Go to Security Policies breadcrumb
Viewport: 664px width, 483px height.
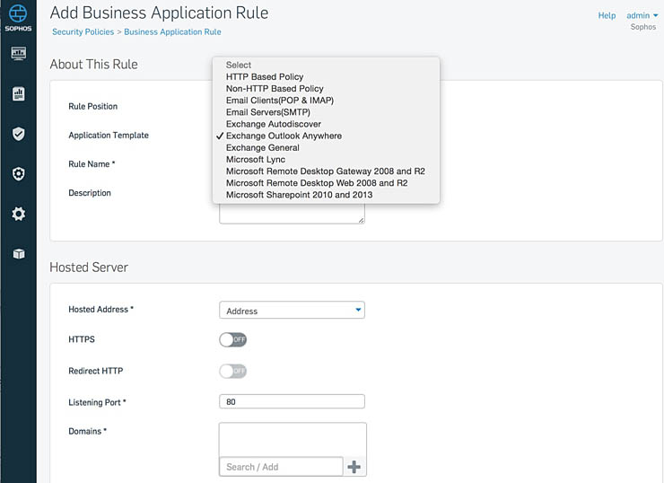point(83,32)
